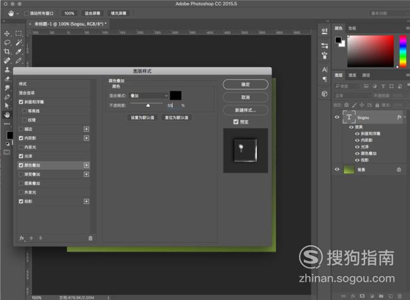Screen dimensions: 410x300
Task: Select the Magic Wand tool
Action: click(x=18, y=43)
